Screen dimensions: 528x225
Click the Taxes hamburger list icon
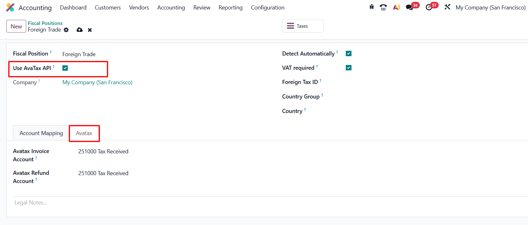pos(290,26)
